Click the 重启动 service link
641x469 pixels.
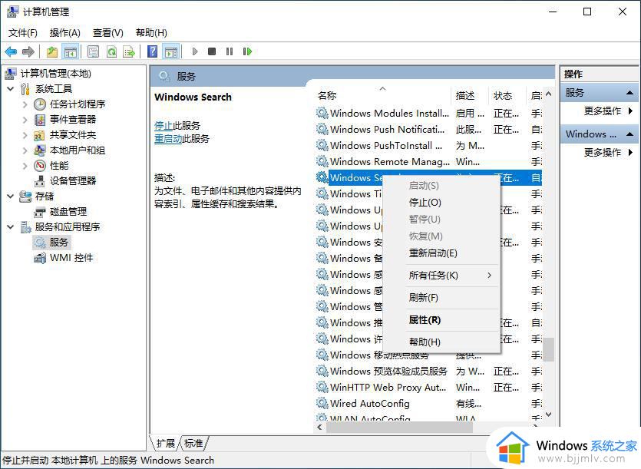pyautogui.click(x=168, y=139)
